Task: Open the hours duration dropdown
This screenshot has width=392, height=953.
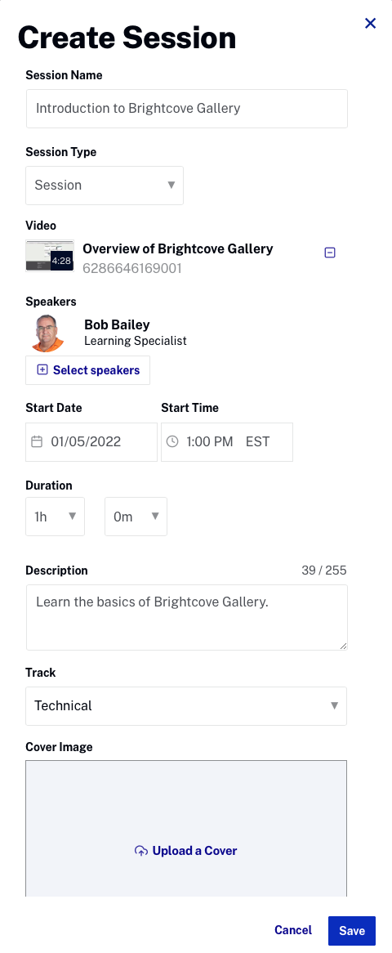Action: (56, 517)
